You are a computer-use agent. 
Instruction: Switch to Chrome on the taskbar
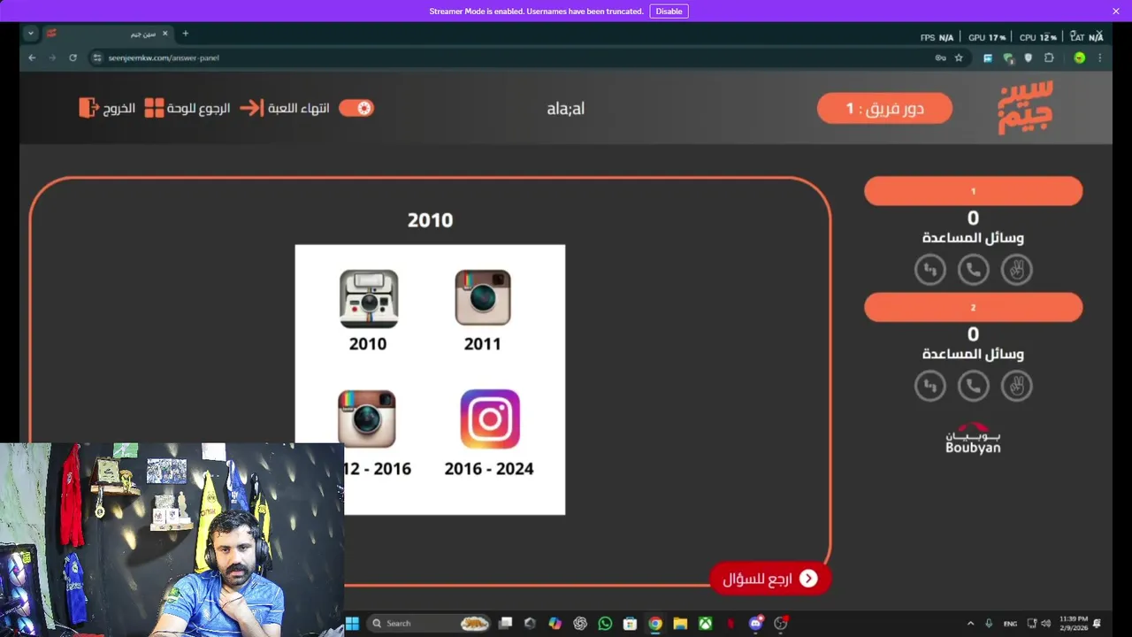(655, 623)
